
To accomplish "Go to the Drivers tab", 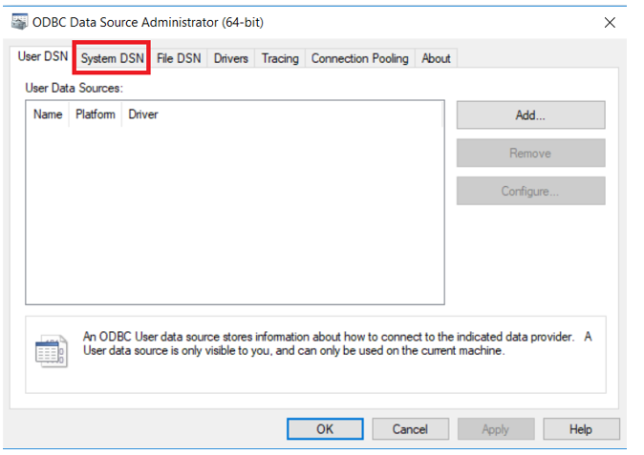I will point(231,58).
